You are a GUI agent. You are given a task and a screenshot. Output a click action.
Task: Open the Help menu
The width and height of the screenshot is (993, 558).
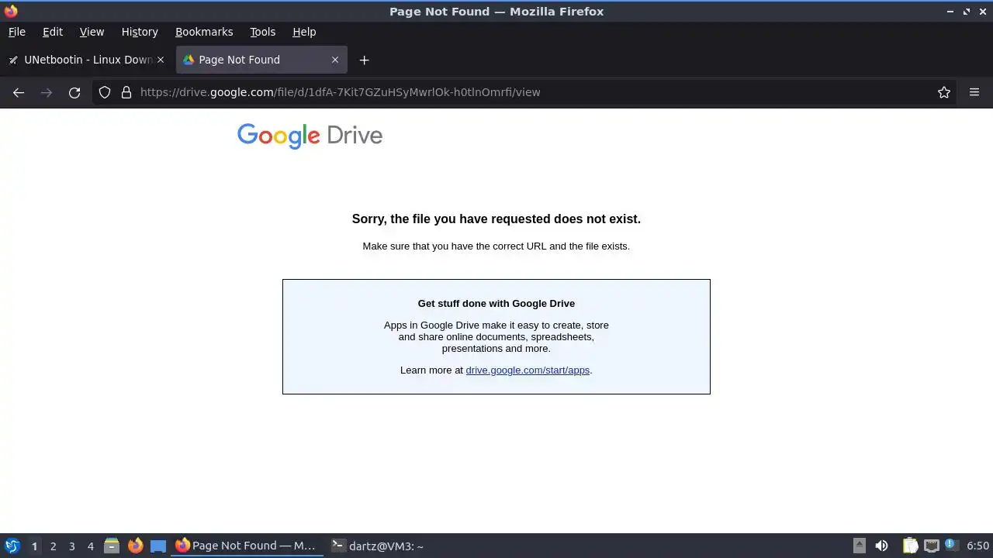coord(304,32)
